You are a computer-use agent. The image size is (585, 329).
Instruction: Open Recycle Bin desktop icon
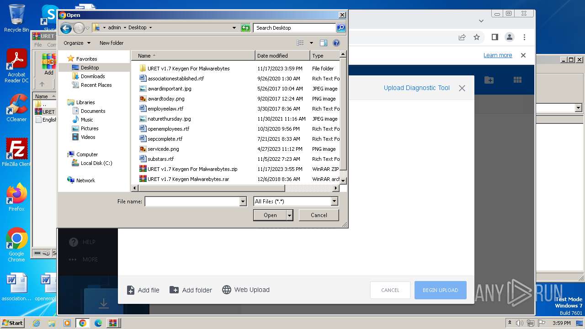pyautogui.click(x=16, y=18)
